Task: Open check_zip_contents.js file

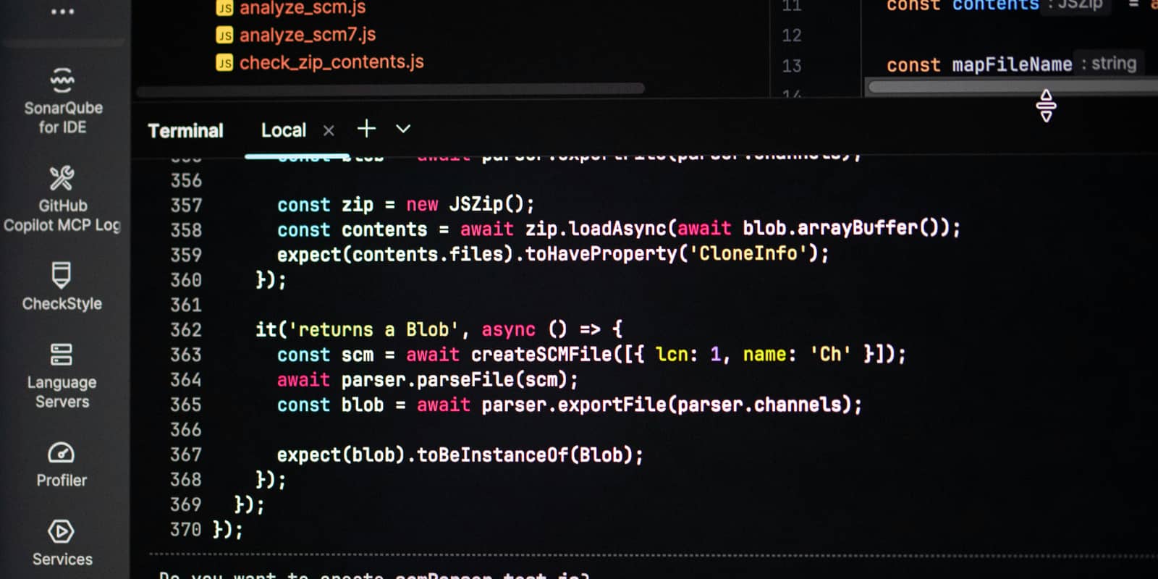Action: pyautogui.click(x=331, y=62)
